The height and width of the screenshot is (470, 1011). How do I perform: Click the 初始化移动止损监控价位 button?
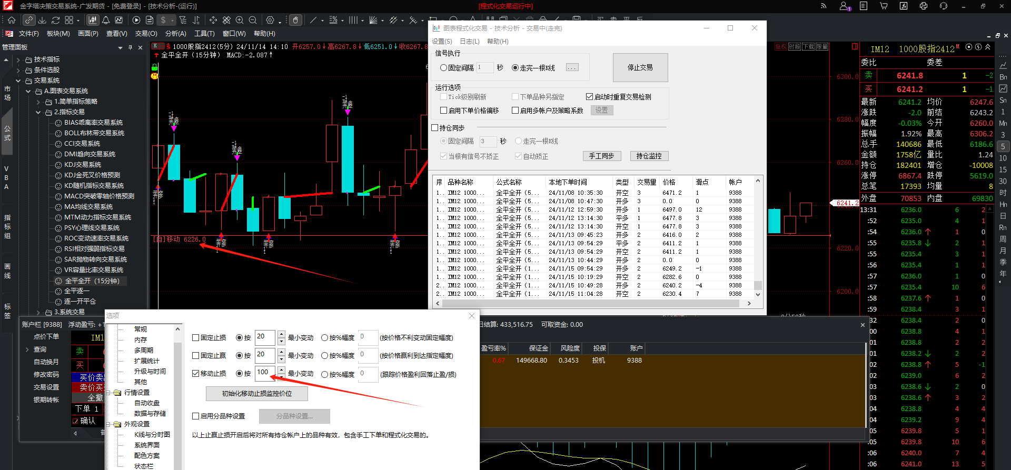click(x=257, y=394)
